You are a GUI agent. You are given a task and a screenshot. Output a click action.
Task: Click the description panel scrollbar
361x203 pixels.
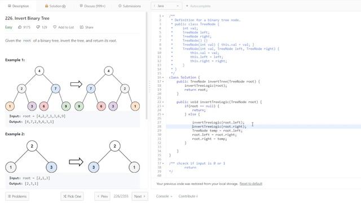click(x=147, y=65)
